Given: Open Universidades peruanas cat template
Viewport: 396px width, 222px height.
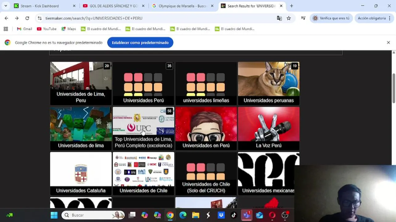Looking at the screenshot, I should (x=269, y=83).
